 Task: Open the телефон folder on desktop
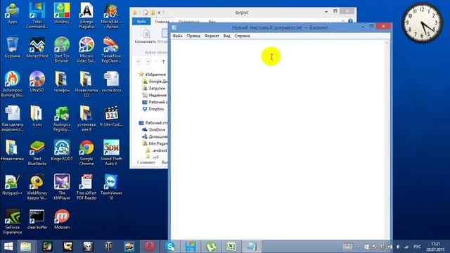62,82
